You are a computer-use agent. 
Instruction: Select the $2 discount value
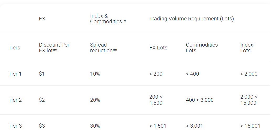coord(42,100)
